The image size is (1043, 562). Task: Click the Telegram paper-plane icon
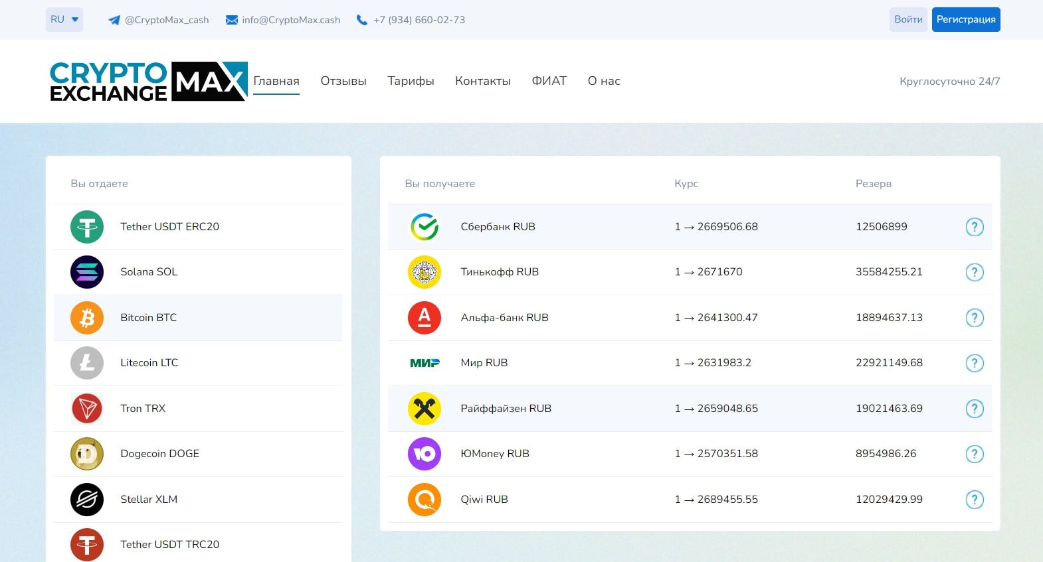(114, 20)
